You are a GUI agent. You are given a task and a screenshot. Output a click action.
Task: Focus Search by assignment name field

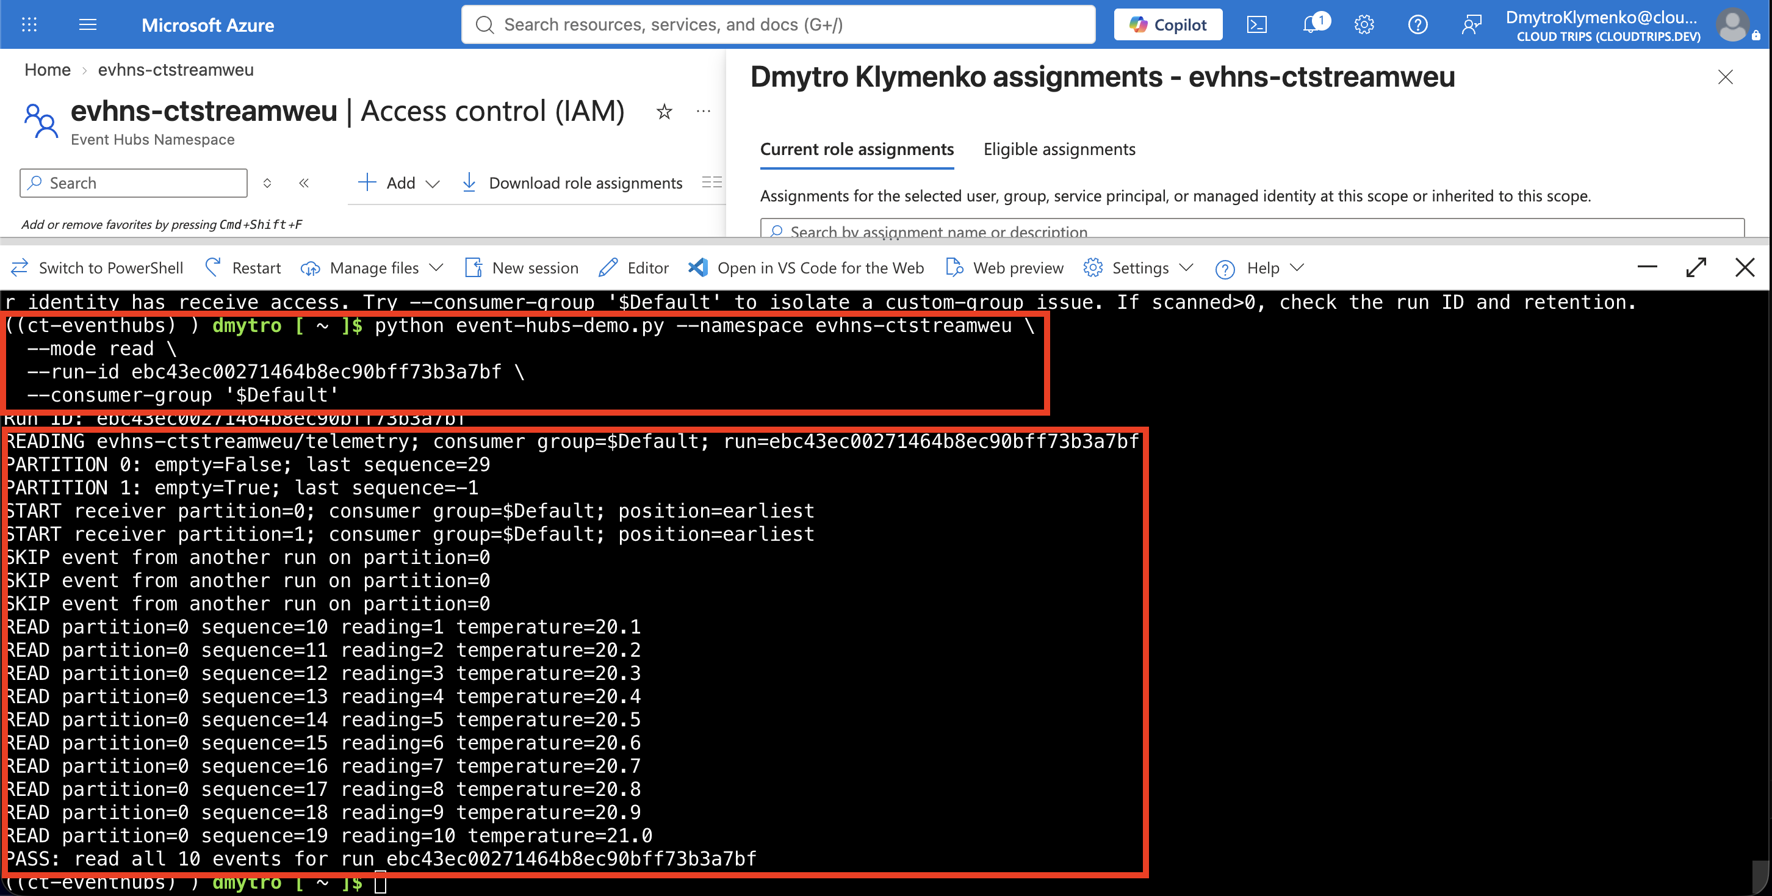coord(1252,228)
